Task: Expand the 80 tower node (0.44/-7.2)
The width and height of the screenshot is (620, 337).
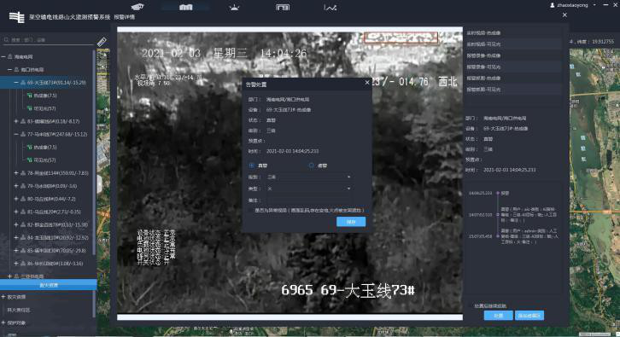Action: point(16,199)
